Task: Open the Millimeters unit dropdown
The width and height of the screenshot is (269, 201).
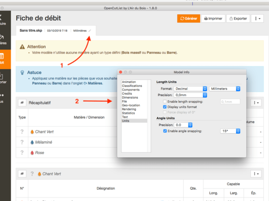Action: 225,89
